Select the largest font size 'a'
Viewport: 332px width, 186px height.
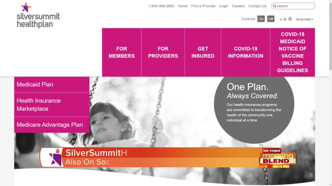coord(290,19)
